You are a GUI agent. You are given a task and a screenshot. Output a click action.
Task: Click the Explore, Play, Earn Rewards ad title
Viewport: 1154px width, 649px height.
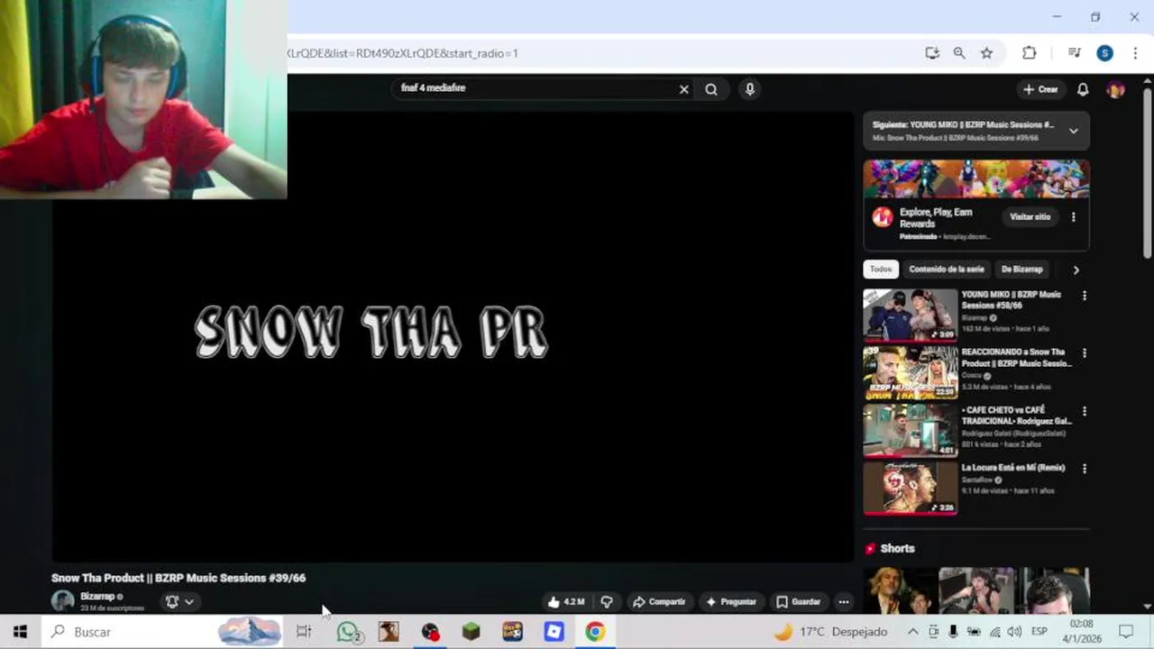[936, 217]
